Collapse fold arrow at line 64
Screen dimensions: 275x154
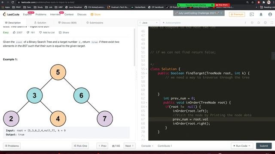(x=147, y=107)
